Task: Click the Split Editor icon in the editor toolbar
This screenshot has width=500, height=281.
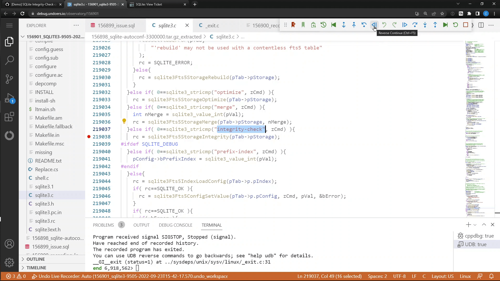Action: [x=481, y=25]
